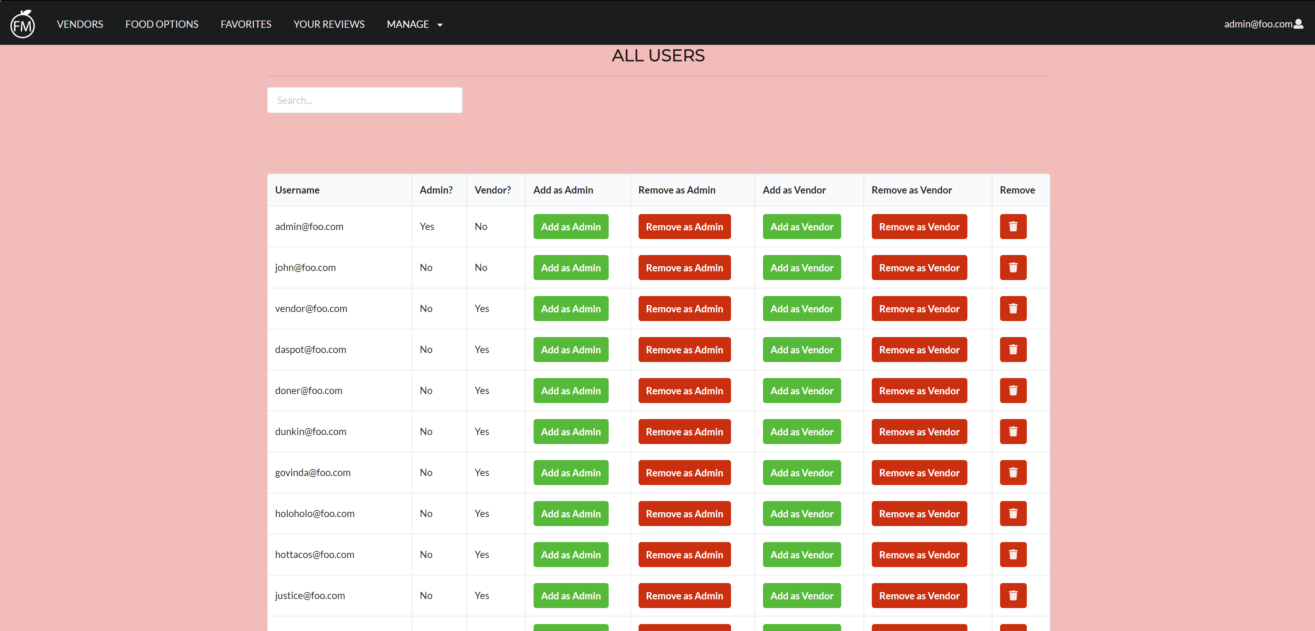Add admin@foo.com as Vendor
The height and width of the screenshot is (631, 1315).
tap(802, 227)
